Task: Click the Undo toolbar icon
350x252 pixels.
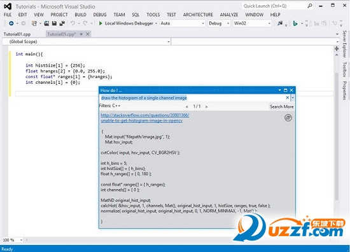Action: pos(73,23)
